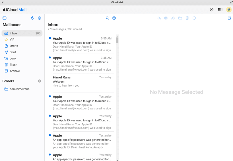Open the mailbox actions circle icon
The height and width of the screenshot is (161, 233).
(40, 18)
